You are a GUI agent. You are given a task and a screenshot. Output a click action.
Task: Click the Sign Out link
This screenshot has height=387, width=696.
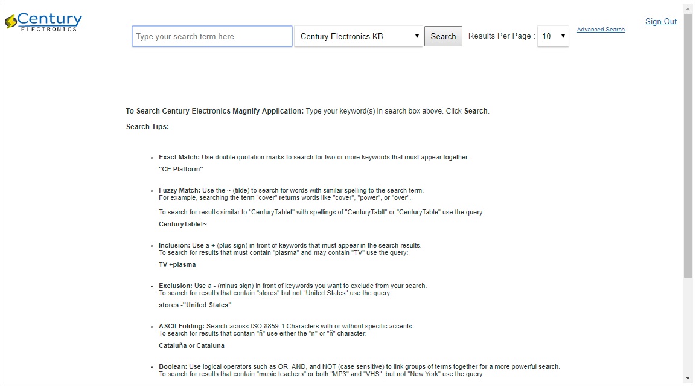(661, 22)
